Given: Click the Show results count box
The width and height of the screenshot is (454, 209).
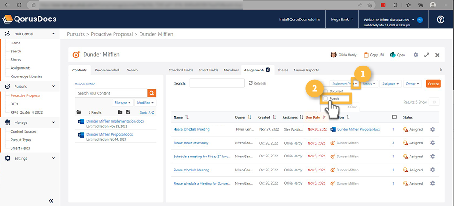Looking at the screenshot, I should coord(434,102).
